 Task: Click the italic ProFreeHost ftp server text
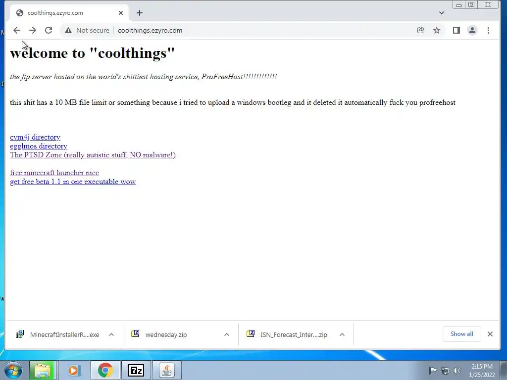pos(143,77)
